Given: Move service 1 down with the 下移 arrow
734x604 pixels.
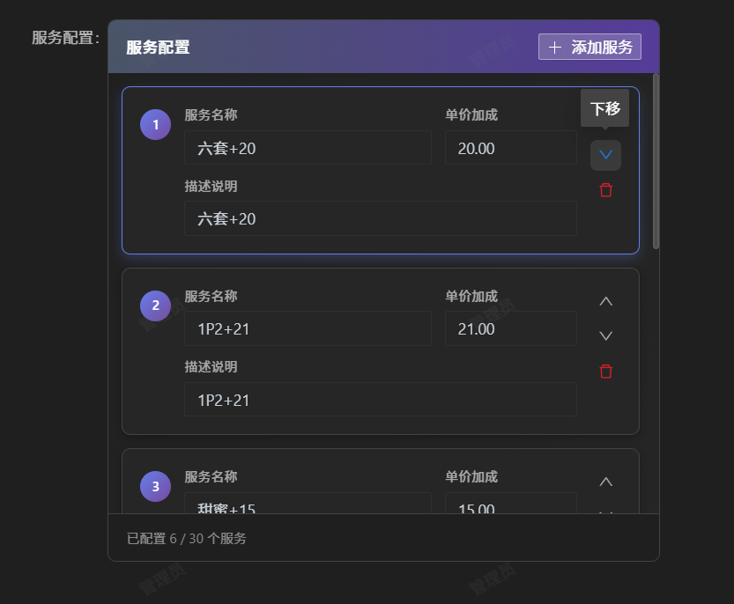Looking at the screenshot, I should pyautogui.click(x=605, y=155).
